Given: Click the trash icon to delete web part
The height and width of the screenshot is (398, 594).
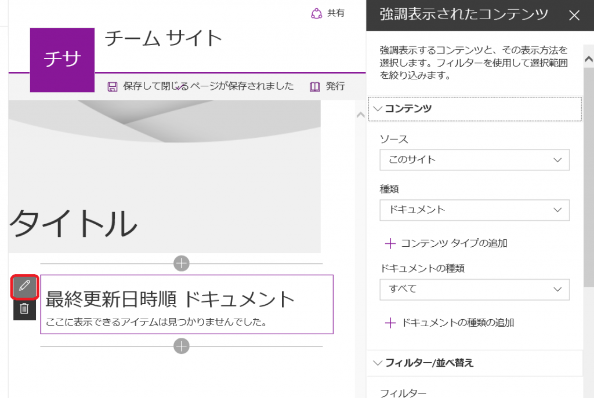Looking at the screenshot, I should pos(24,310).
